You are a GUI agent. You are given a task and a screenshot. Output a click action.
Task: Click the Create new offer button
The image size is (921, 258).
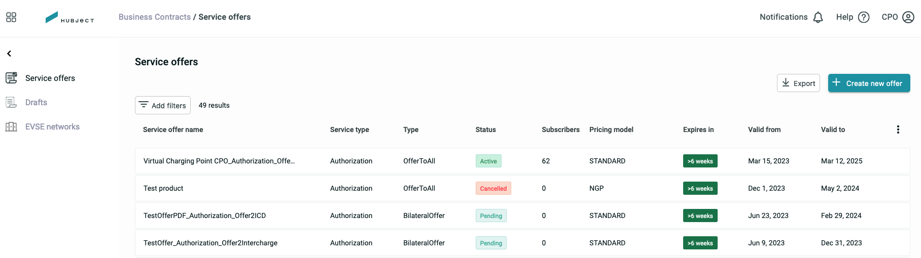tap(869, 83)
